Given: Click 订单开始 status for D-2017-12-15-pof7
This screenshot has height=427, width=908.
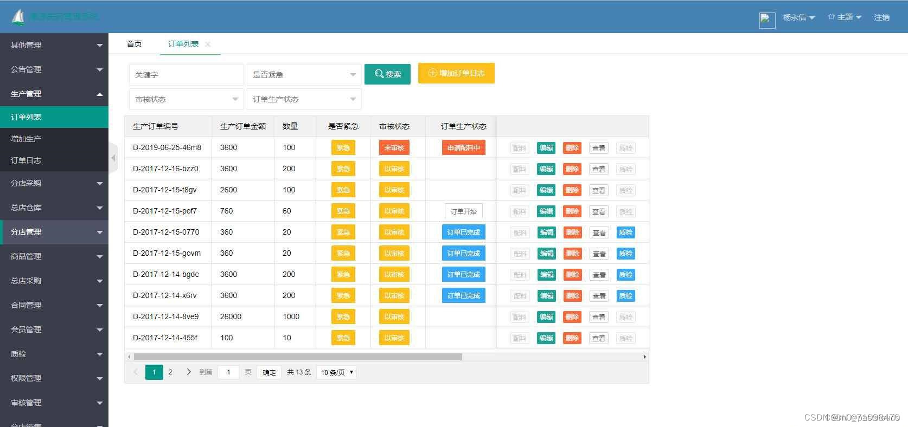Looking at the screenshot, I should point(463,211).
